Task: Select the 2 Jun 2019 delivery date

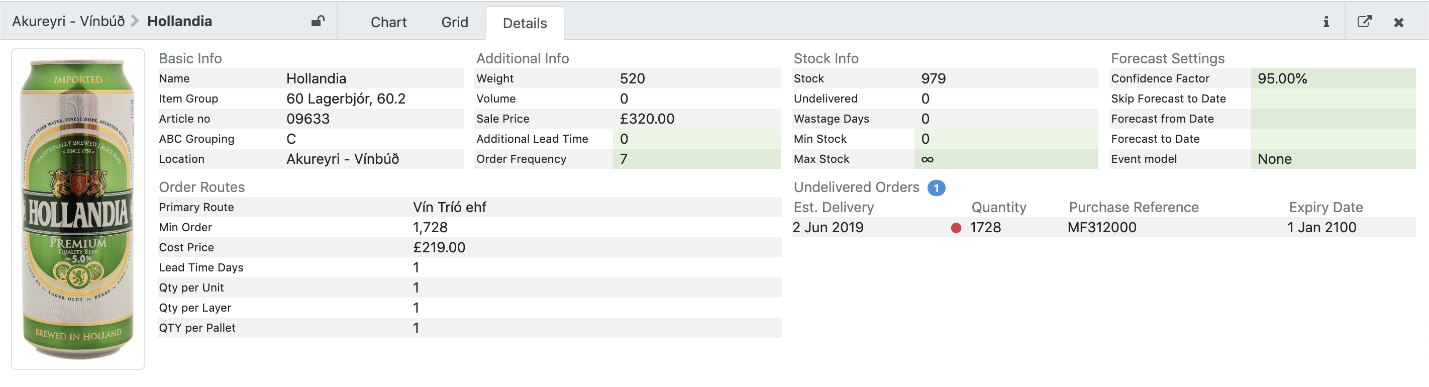Action: pyautogui.click(x=828, y=227)
